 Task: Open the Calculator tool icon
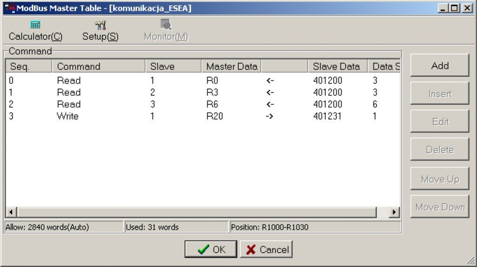[35, 25]
